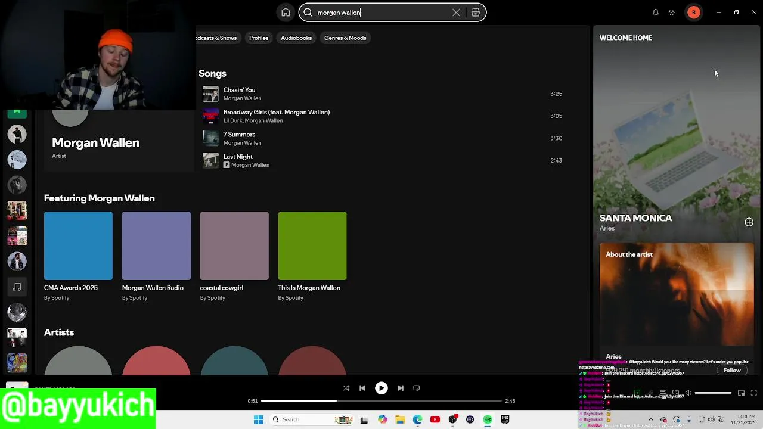This screenshot has height=429, width=763.
Task: Open Connect to a device icon
Action: [675, 393]
